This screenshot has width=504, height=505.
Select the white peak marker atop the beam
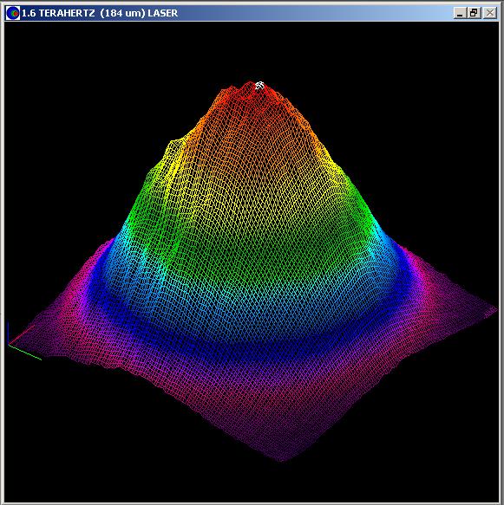260,86
